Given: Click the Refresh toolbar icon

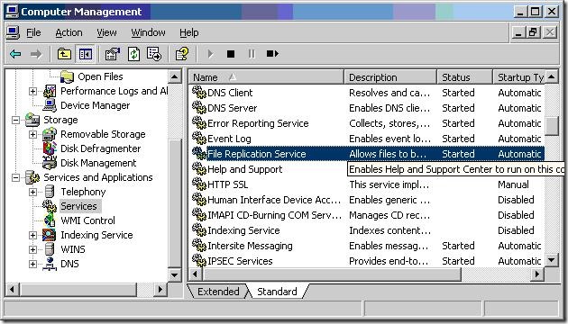Looking at the screenshot, I should tap(133, 54).
